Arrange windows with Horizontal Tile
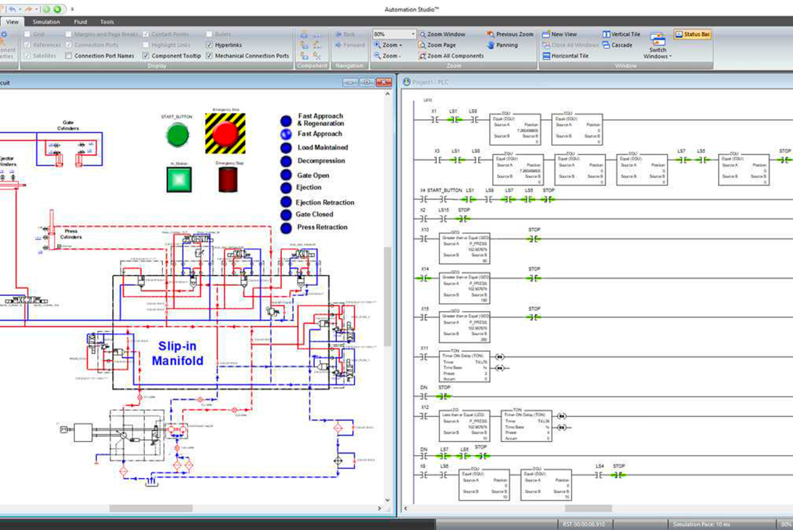 pos(546,56)
